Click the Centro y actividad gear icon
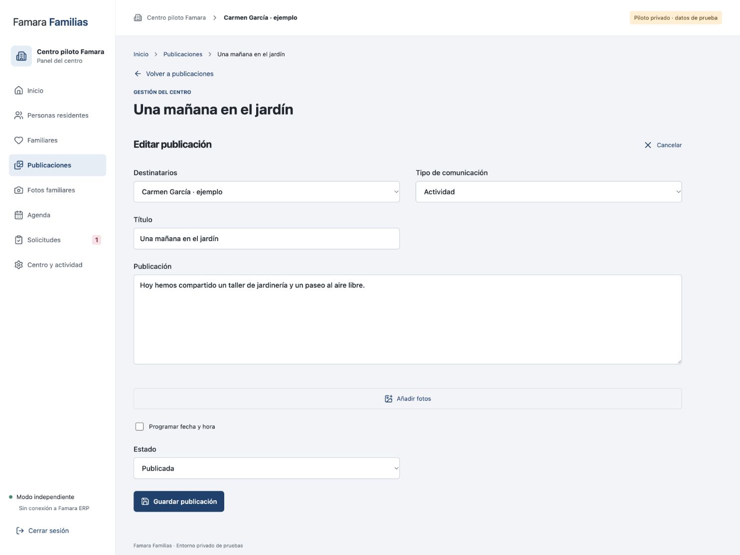The width and height of the screenshot is (740, 555). pos(18,265)
